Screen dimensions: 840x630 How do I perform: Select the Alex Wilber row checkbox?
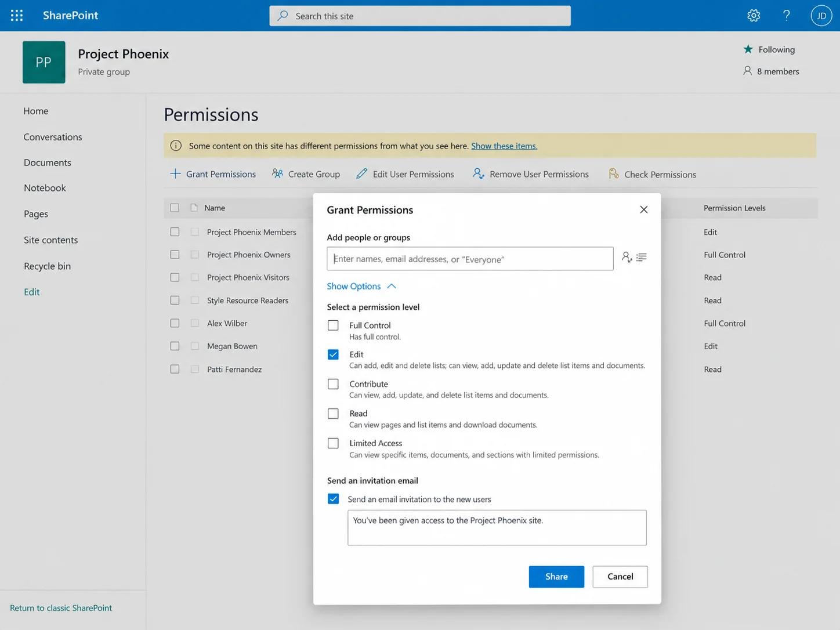[175, 323]
